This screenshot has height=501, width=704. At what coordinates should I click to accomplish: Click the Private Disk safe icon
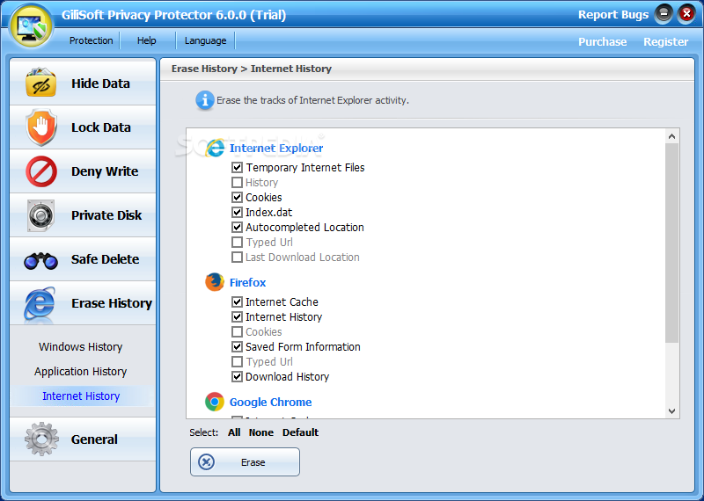(x=40, y=215)
